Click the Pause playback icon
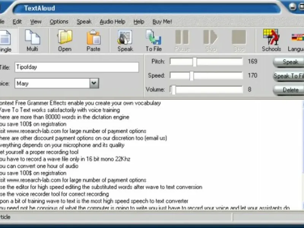Viewport: 304px width, 228px height. pyautogui.click(x=182, y=41)
